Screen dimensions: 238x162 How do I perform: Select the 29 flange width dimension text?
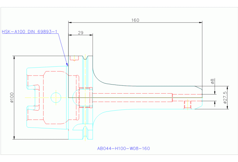80,33
